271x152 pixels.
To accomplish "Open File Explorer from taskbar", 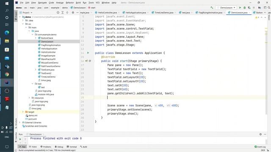I will click(x=7, y=41).
